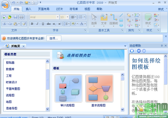Click the help panel Forward arrow
Viewport: 168px width, 118px height.
pyautogui.click(x=144, y=51)
